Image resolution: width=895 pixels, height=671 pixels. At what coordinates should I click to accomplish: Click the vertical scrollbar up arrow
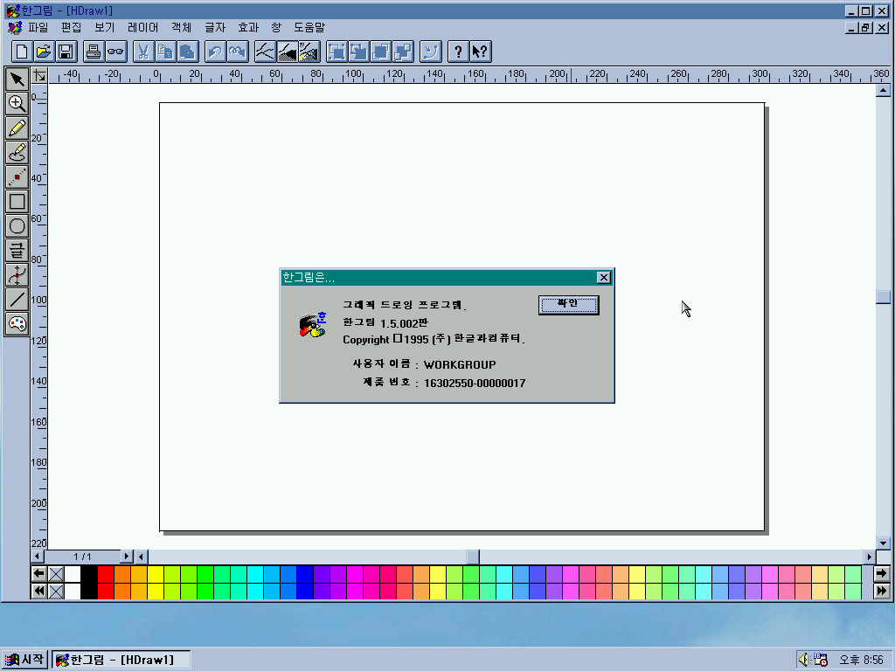pyautogui.click(x=883, y=90)
